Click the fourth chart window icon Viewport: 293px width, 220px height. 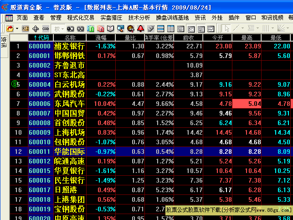tap(211, 29)
